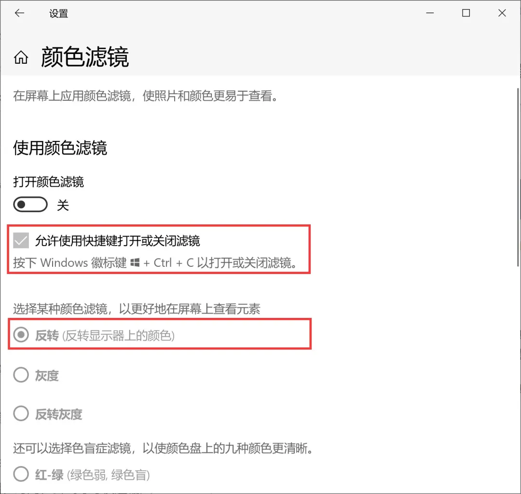Uncheck the 允许使用快捷键打开或关闭滤镜 checkbox
This screenshot has height=494, width=521.
pos(21,240)
